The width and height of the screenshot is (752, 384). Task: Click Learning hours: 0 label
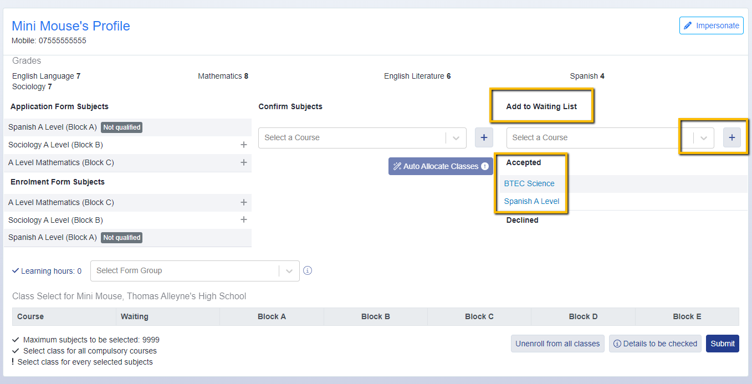[47, 271]
